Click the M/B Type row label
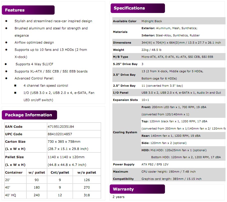227x202 pixels. coord(121,57)
